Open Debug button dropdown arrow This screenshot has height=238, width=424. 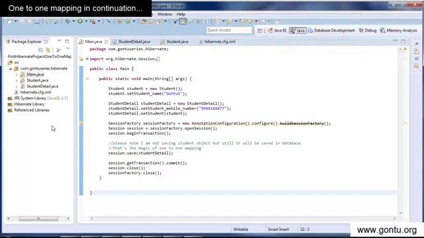(74, 21)
